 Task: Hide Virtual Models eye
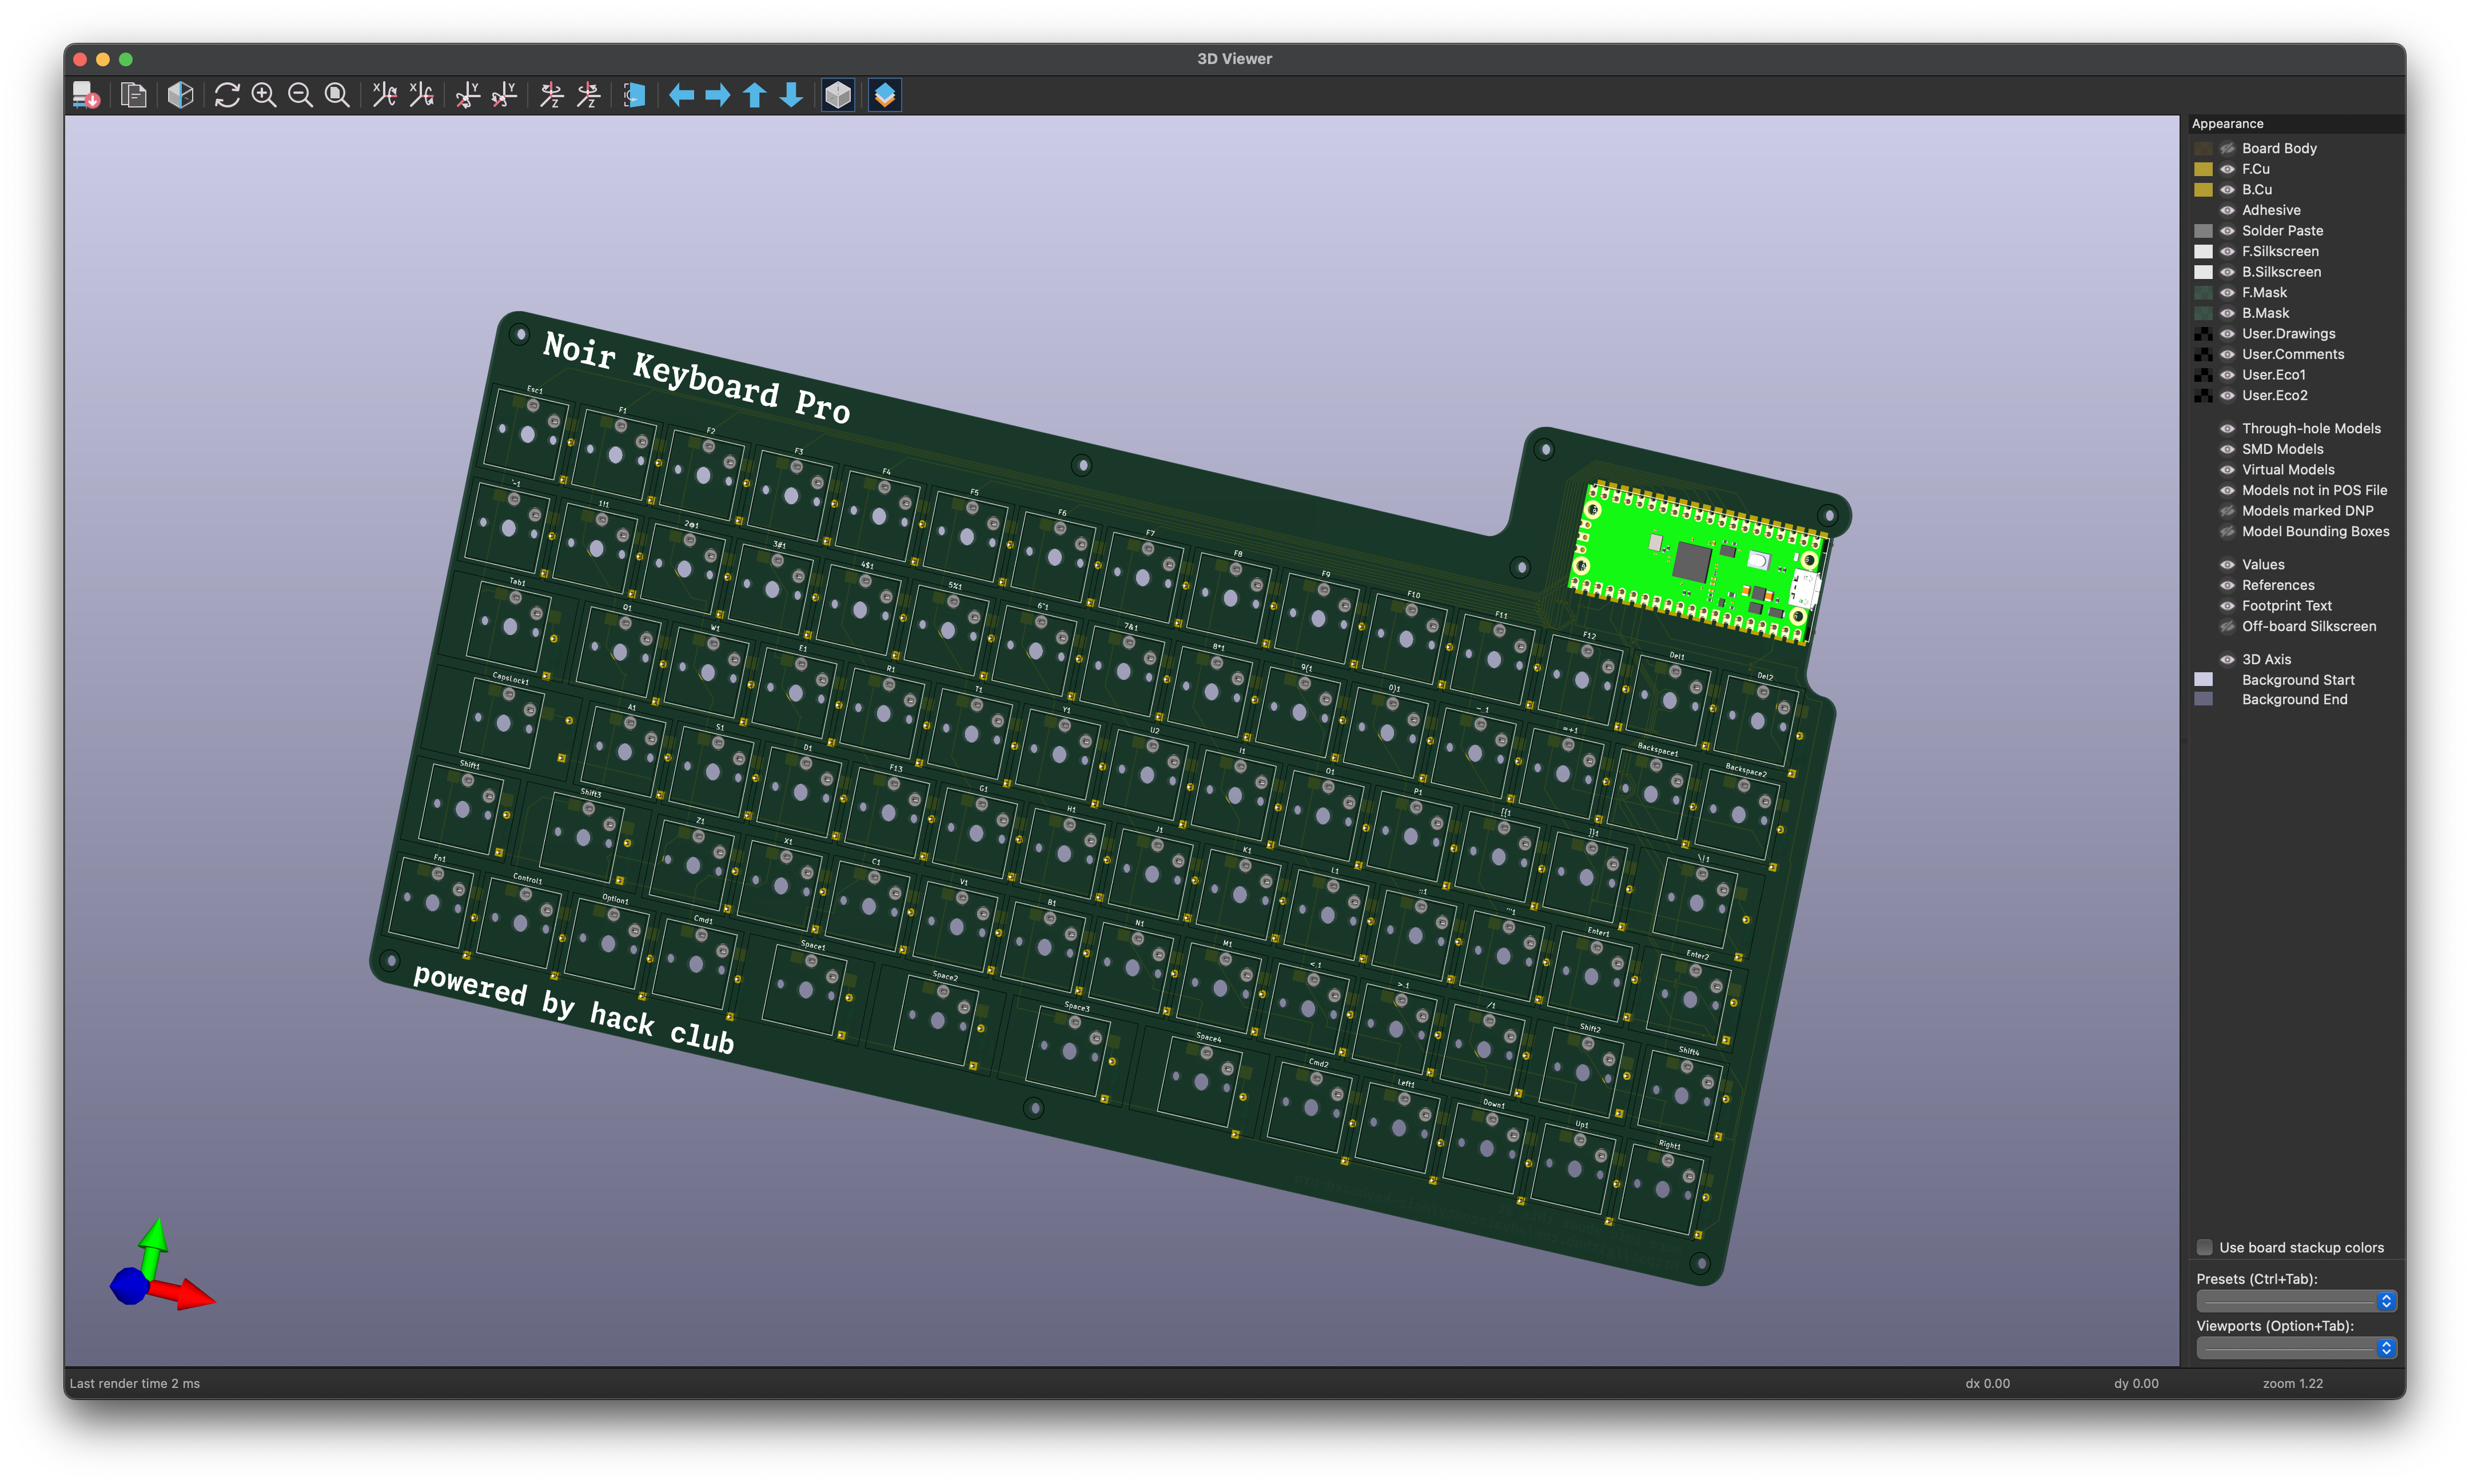(x=2227, y=470)
